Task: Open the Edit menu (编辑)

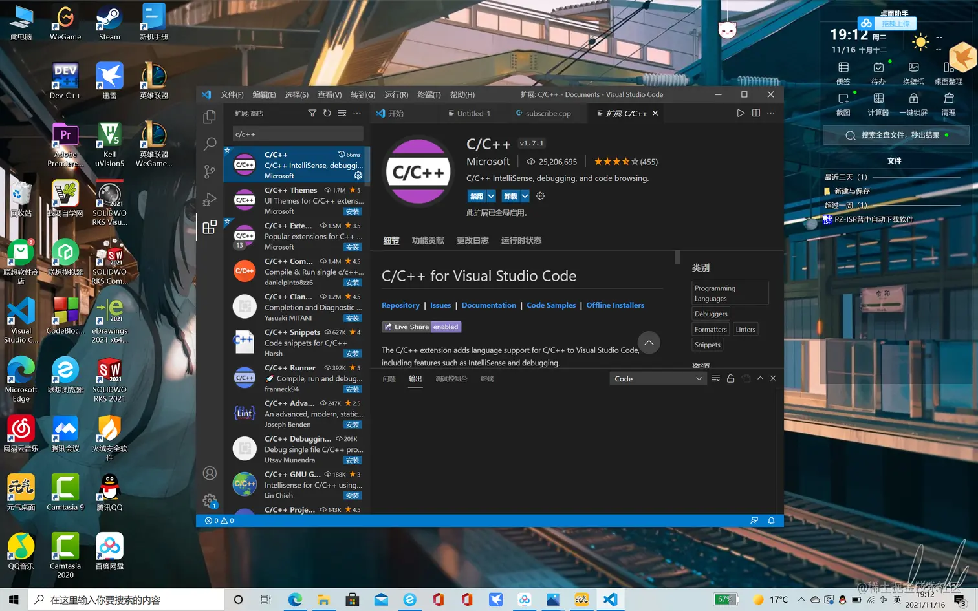Action: 264,94
